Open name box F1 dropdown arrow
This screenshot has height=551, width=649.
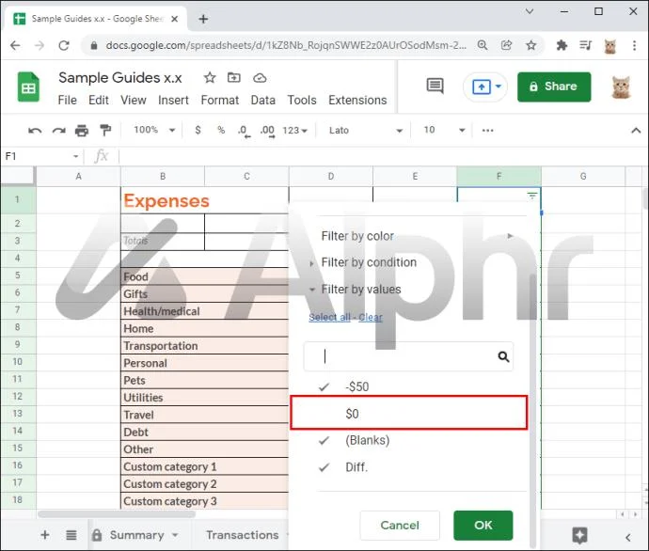tap(76, 156)
